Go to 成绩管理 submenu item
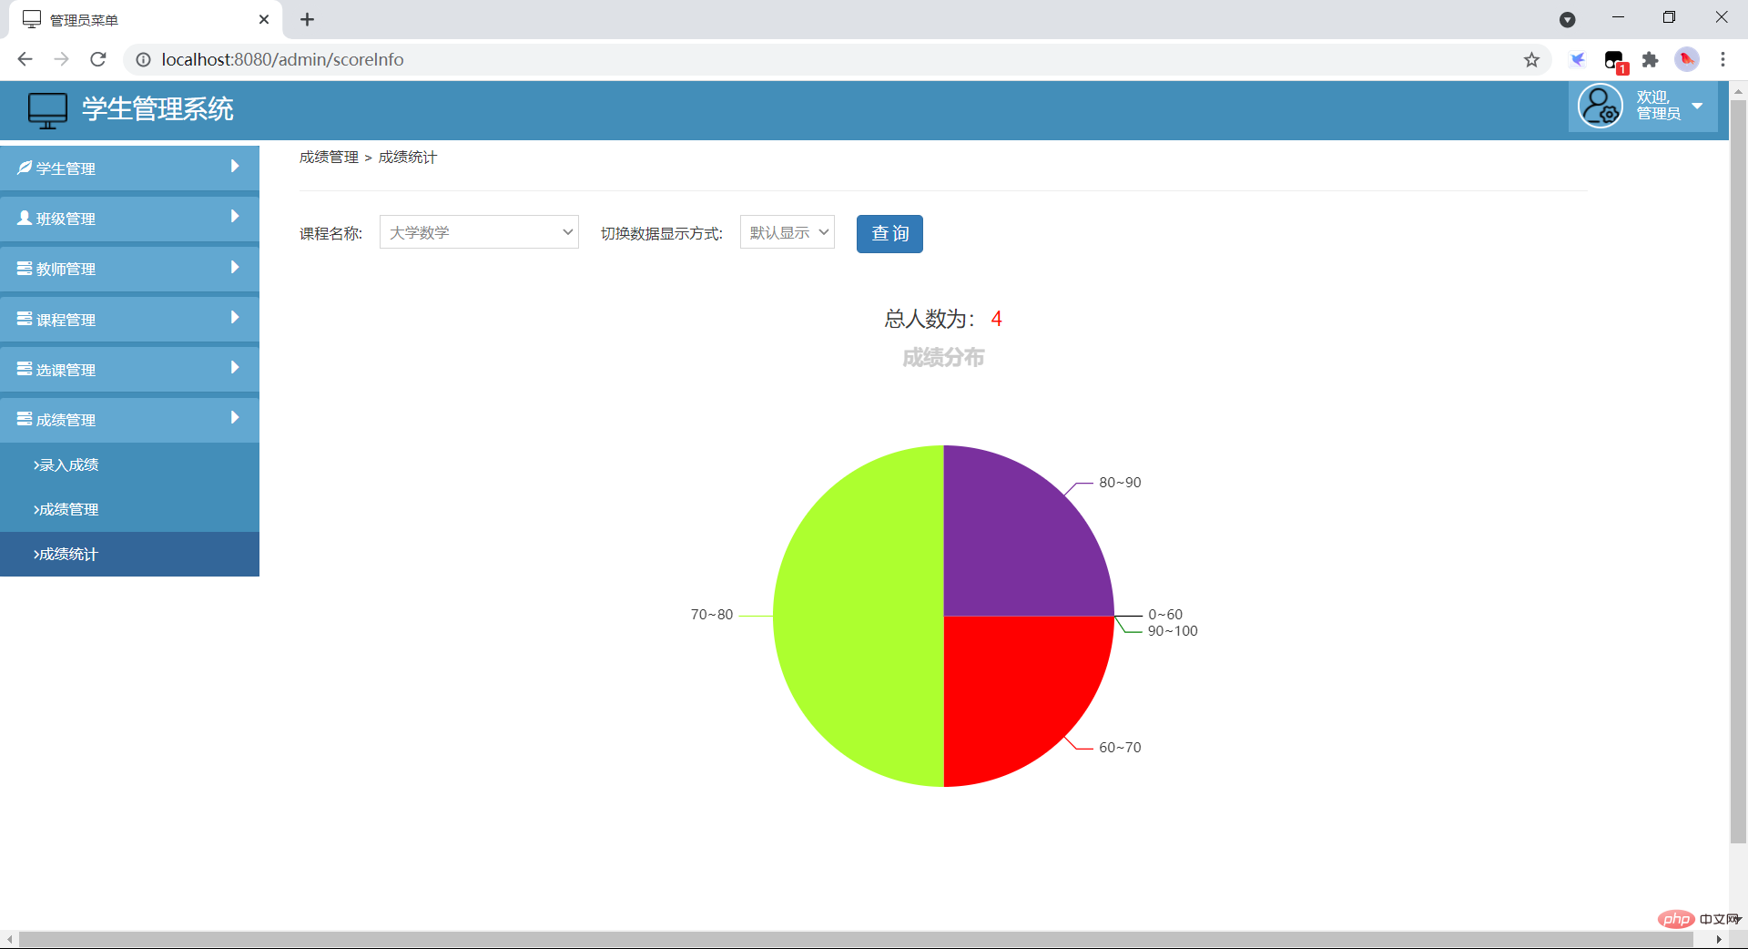 [129, 509]
